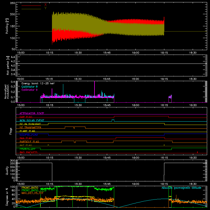Click the tall cyan Collimator 8 spike

[63, 90]
